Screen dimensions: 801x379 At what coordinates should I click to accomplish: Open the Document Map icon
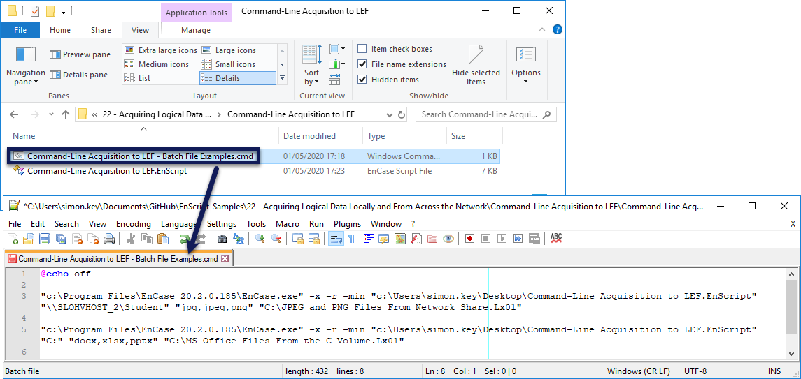[x=400, y=239]
